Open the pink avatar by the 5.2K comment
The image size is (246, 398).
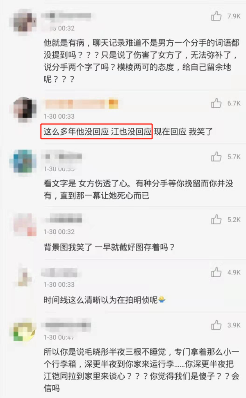pyautogui.click(x=23, y=225)
